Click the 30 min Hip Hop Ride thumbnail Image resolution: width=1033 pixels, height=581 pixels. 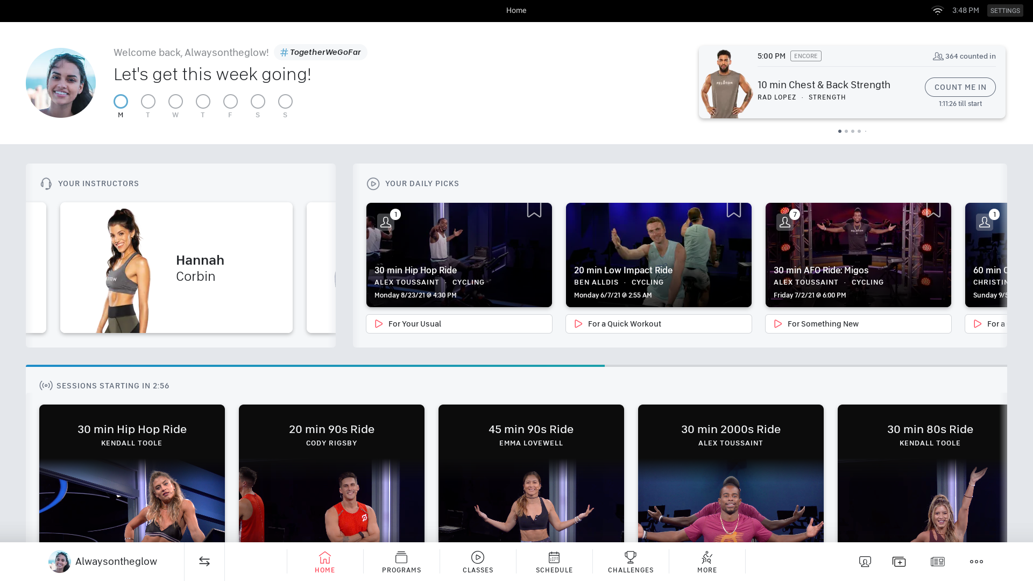459,254
